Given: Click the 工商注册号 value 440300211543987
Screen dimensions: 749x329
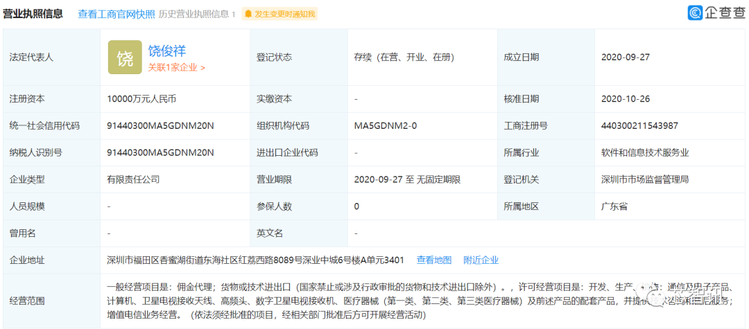Looking at the screenshot, I should point(639,125).
